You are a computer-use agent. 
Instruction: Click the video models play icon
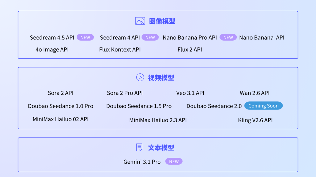point(140,77)
